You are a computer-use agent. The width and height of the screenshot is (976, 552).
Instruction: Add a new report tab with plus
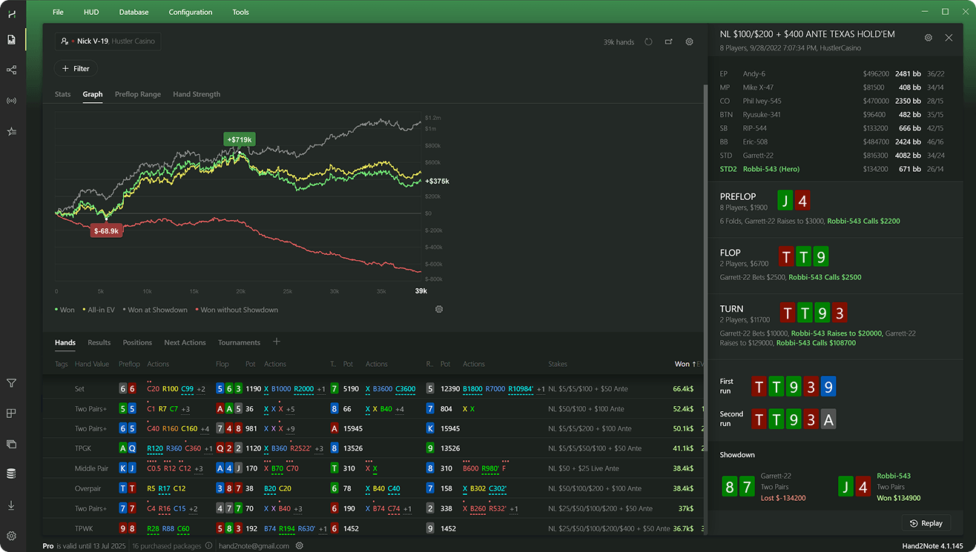277,342
